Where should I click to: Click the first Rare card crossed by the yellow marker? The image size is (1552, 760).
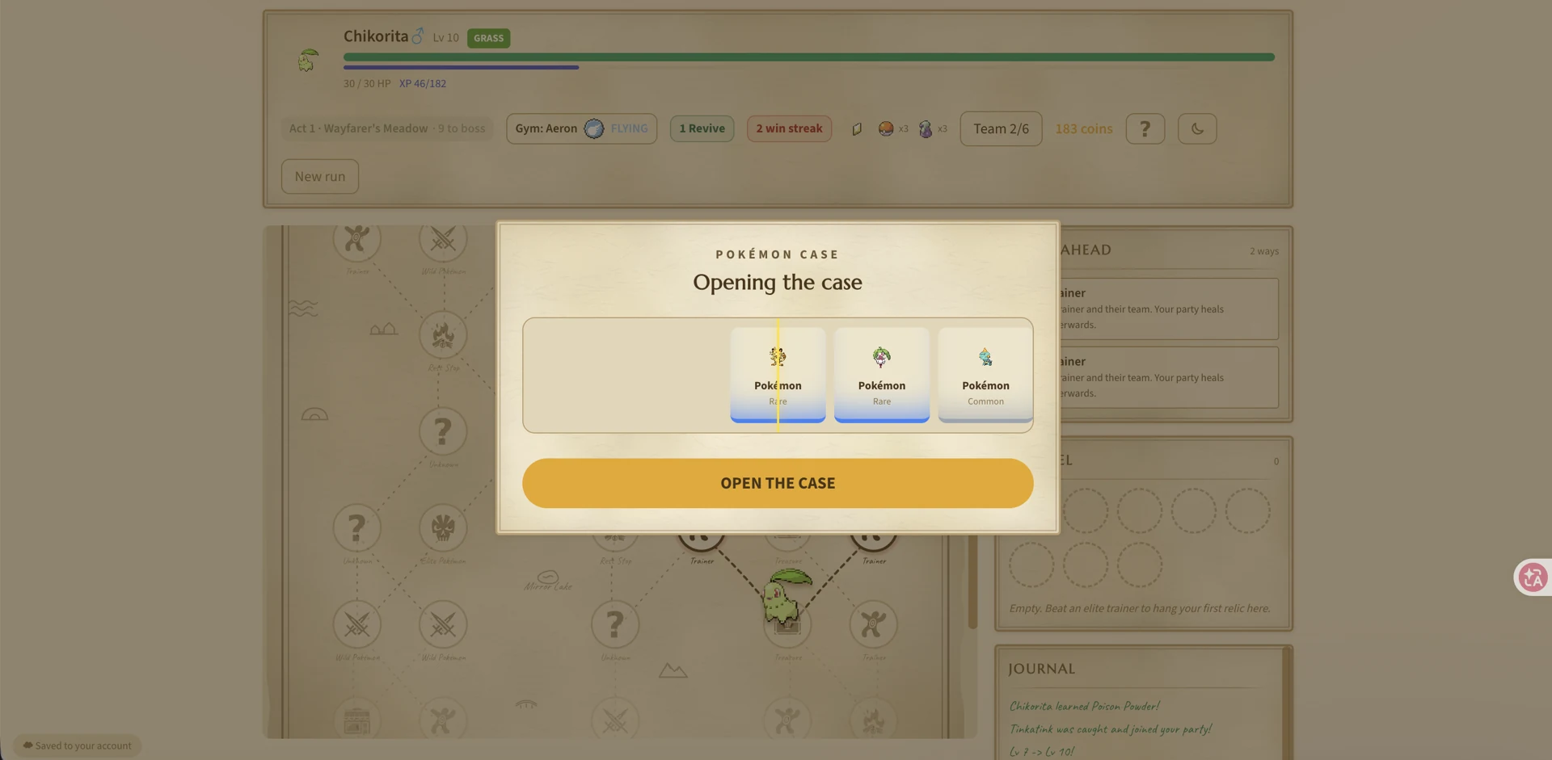tap(778, 375)
